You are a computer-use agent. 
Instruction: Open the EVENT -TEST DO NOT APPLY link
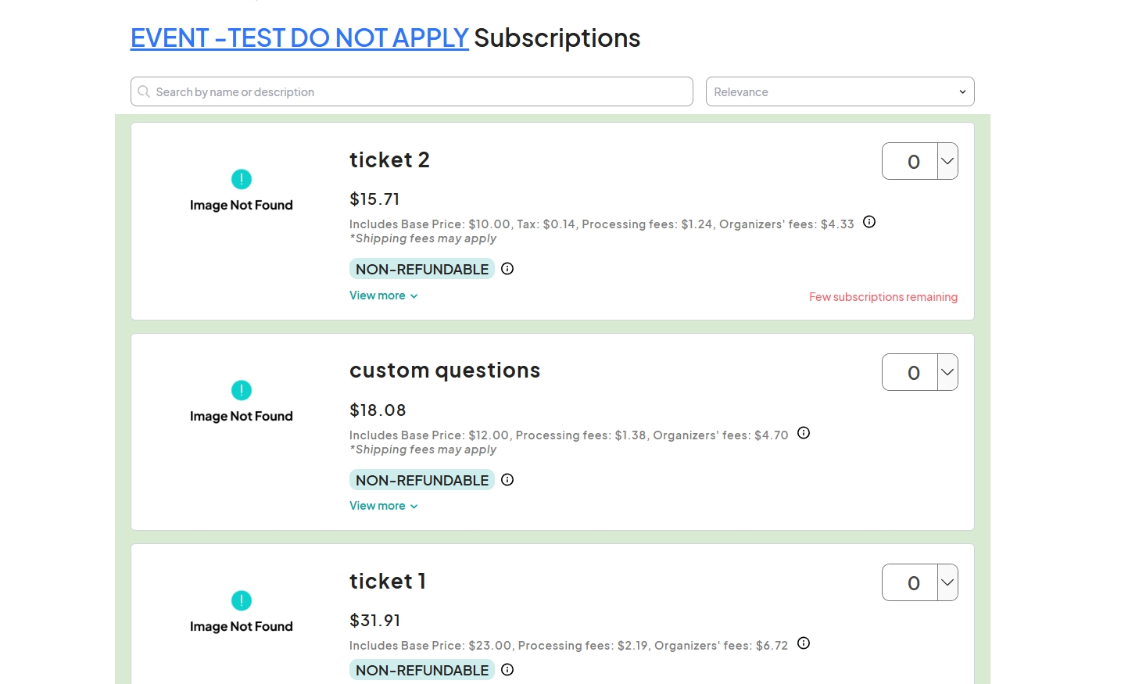[299, 38]
